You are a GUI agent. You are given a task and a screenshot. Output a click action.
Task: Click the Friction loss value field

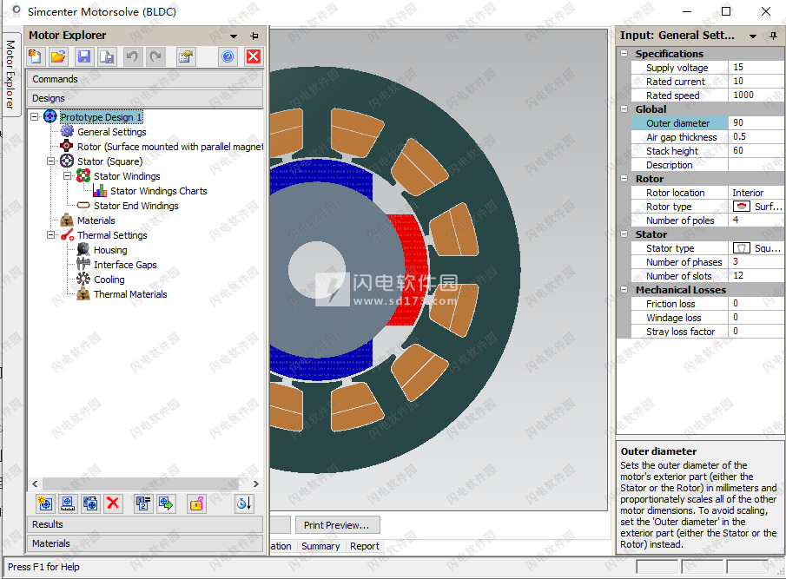tap(756, 304)
